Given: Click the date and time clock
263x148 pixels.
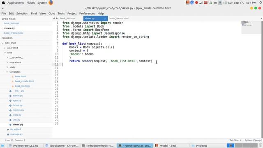Looking at the screenshot, I should pos(242,3).
